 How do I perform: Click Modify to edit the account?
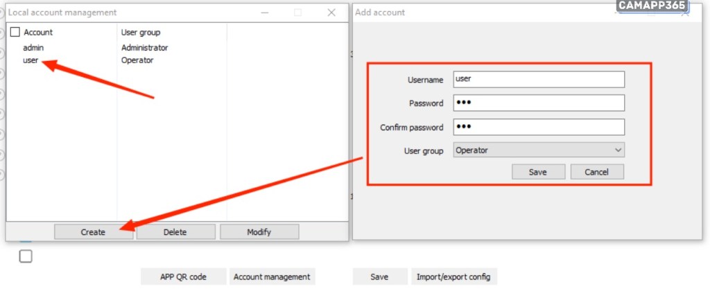pos(259,232)
